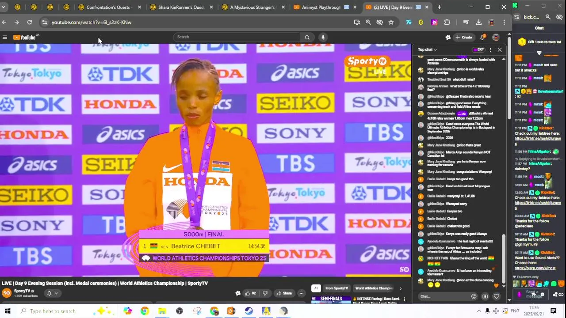Dislike the video with thumbs down button

pos(265,293)
